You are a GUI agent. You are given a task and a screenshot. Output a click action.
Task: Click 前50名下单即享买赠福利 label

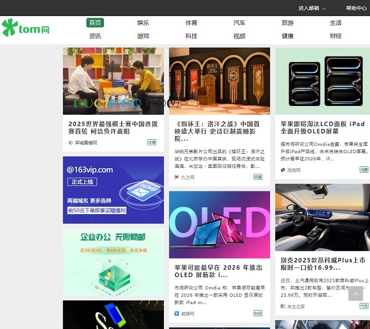pos(97,210)
